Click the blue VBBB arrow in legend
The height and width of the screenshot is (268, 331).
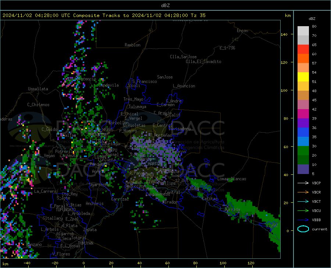coord(303,220)
